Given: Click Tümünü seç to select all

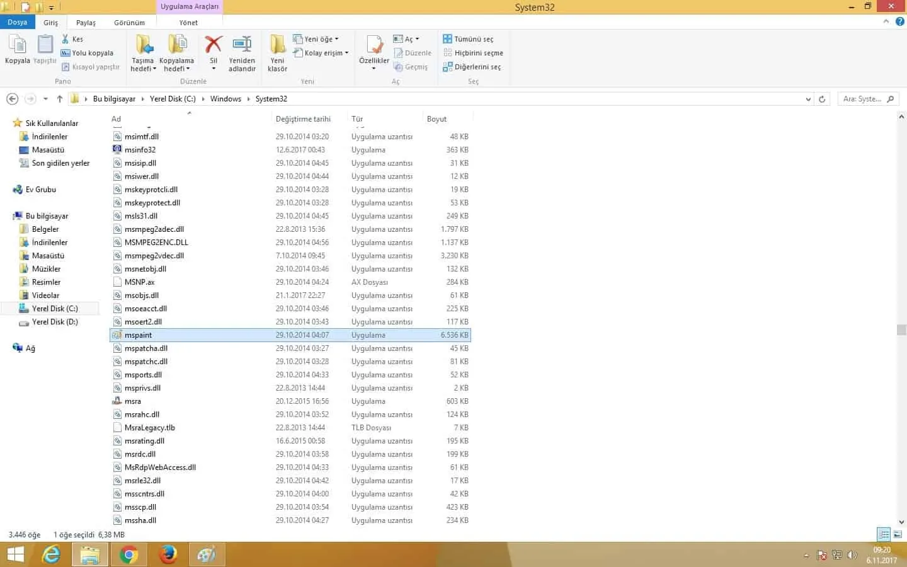Looking at the screenshot, I should 468,39.
